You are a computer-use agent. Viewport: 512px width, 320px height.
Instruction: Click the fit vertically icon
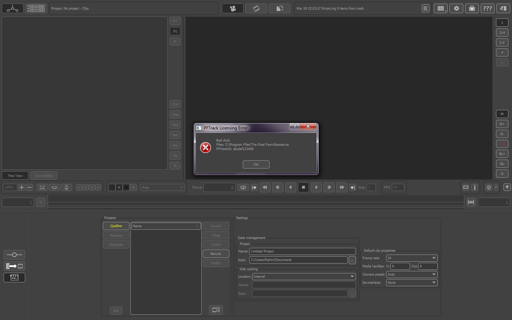66,187
